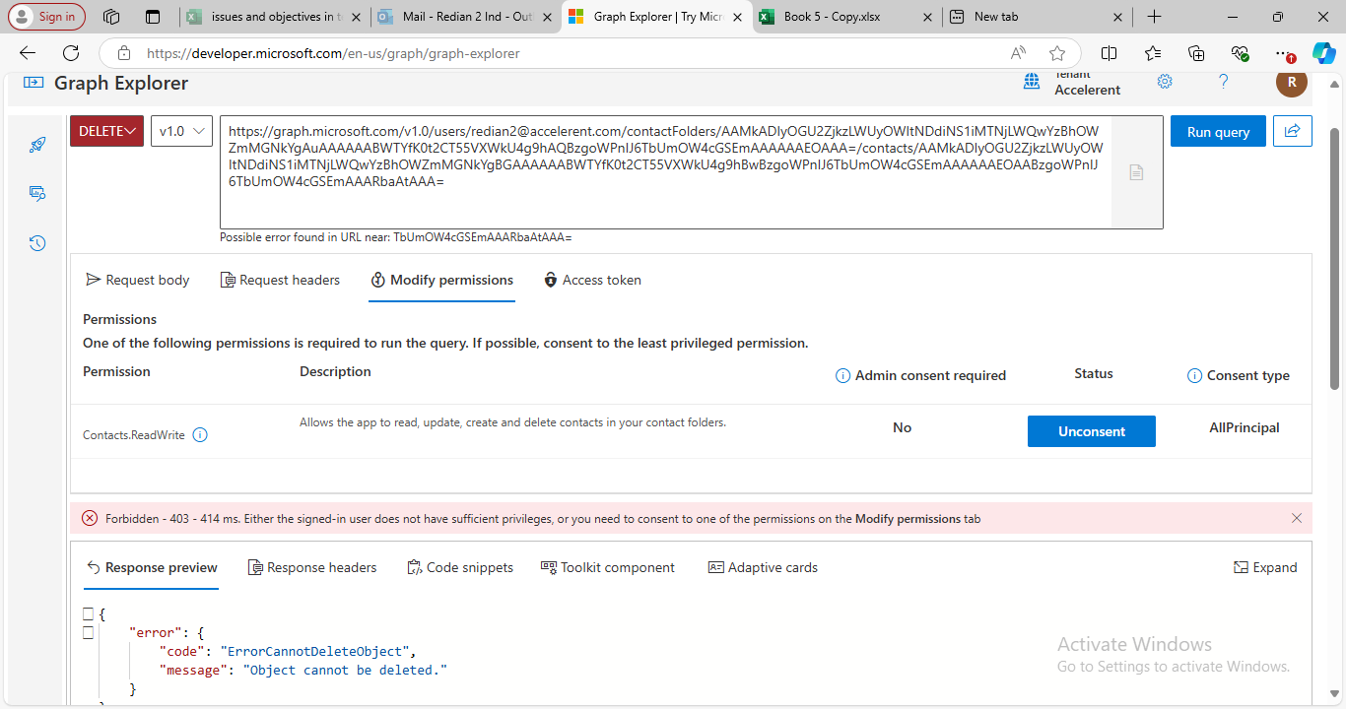1346x709 pixels.
Task: Dismiss the Forbidden 403 error banner
Action: tap(1297, 518)
